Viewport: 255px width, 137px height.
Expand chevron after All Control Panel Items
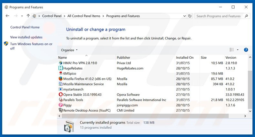pyautogui.click(x=103, y=16)
